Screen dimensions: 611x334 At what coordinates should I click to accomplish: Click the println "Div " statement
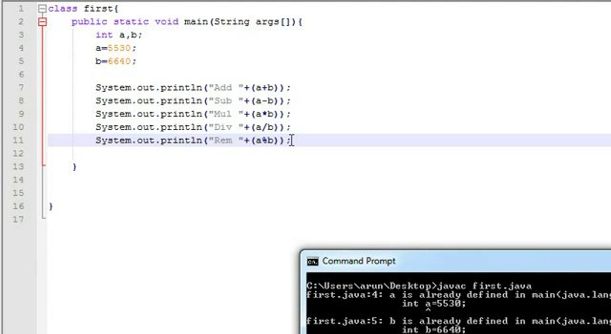tap(193, 127)
